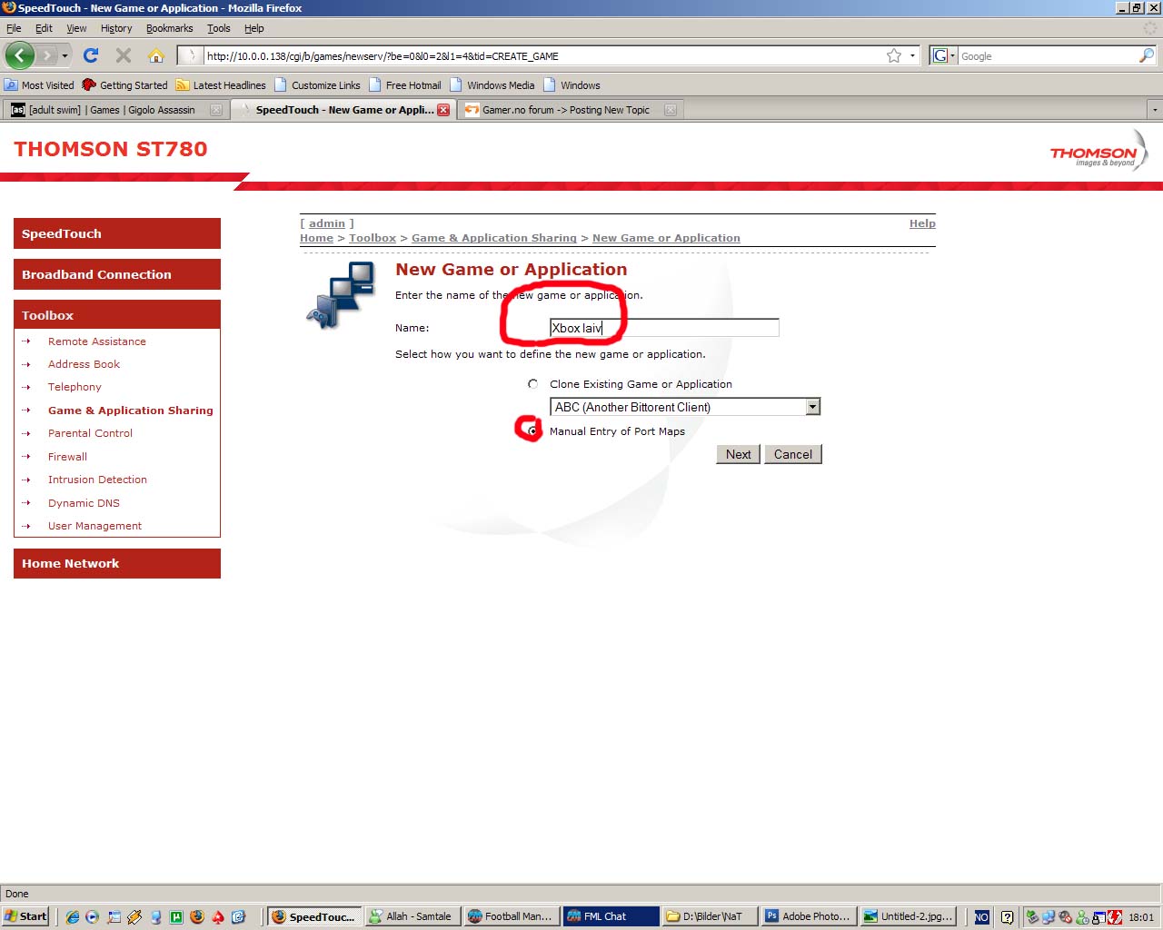Click the Thomson images & beyond logo
This screenshot has width=1163, height=930.
pos(1099,151)
